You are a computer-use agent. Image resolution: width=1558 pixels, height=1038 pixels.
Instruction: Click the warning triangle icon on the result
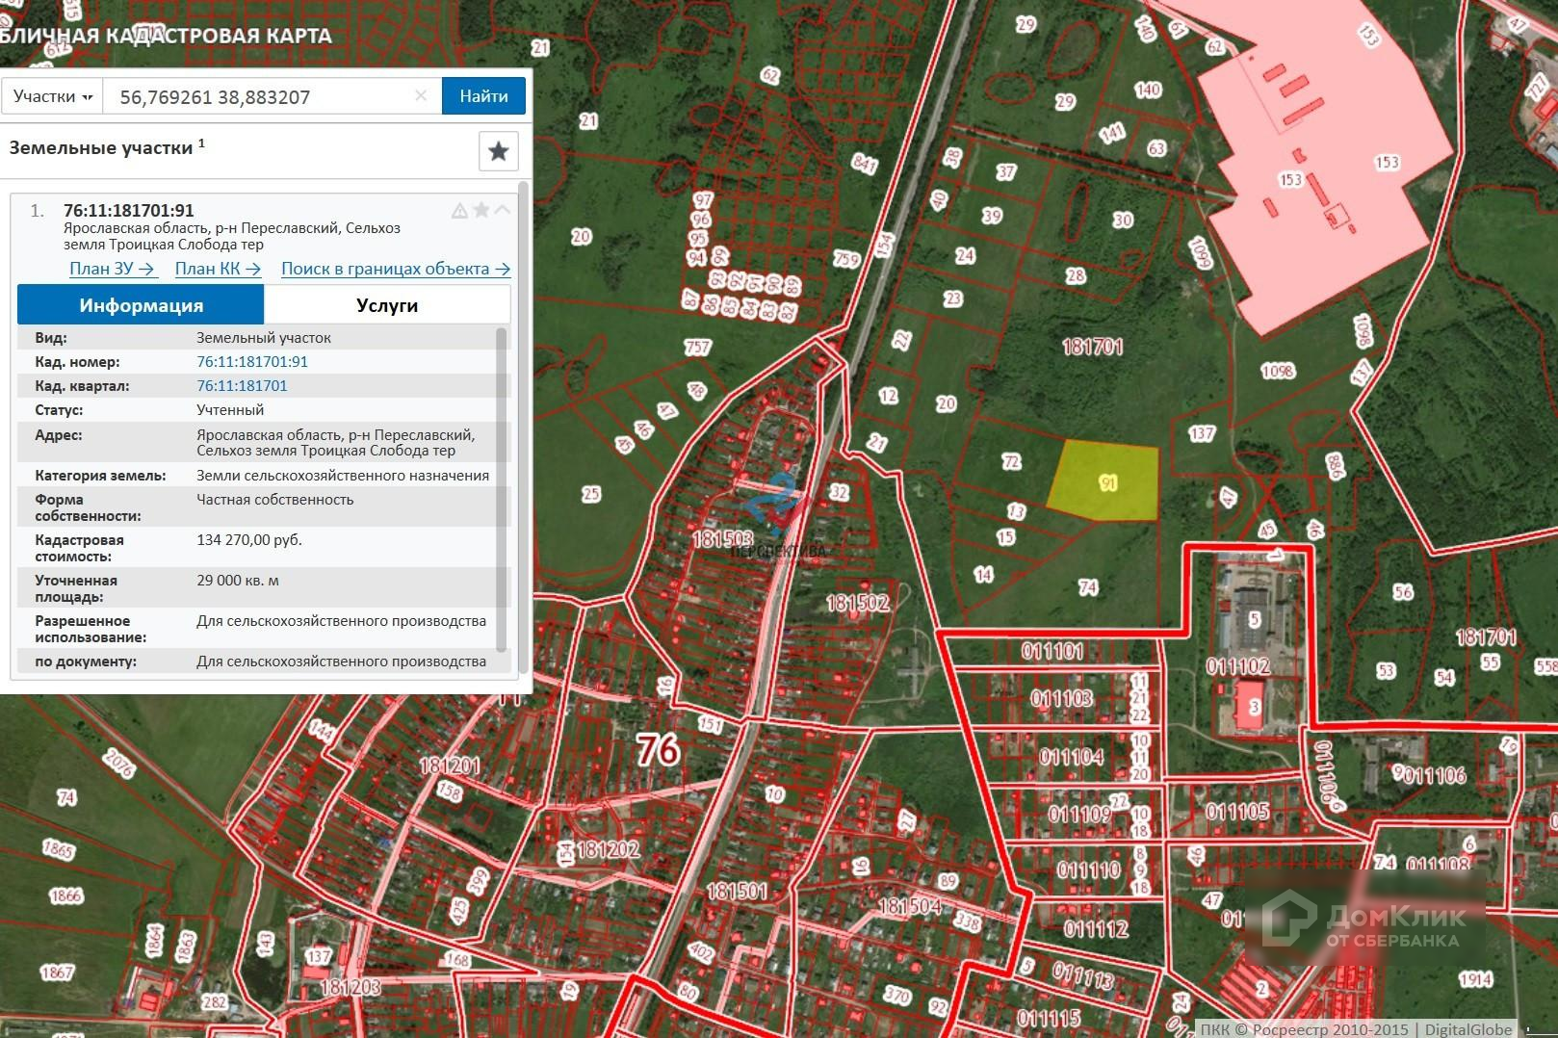pyautogui.click(x=459, y=211)
